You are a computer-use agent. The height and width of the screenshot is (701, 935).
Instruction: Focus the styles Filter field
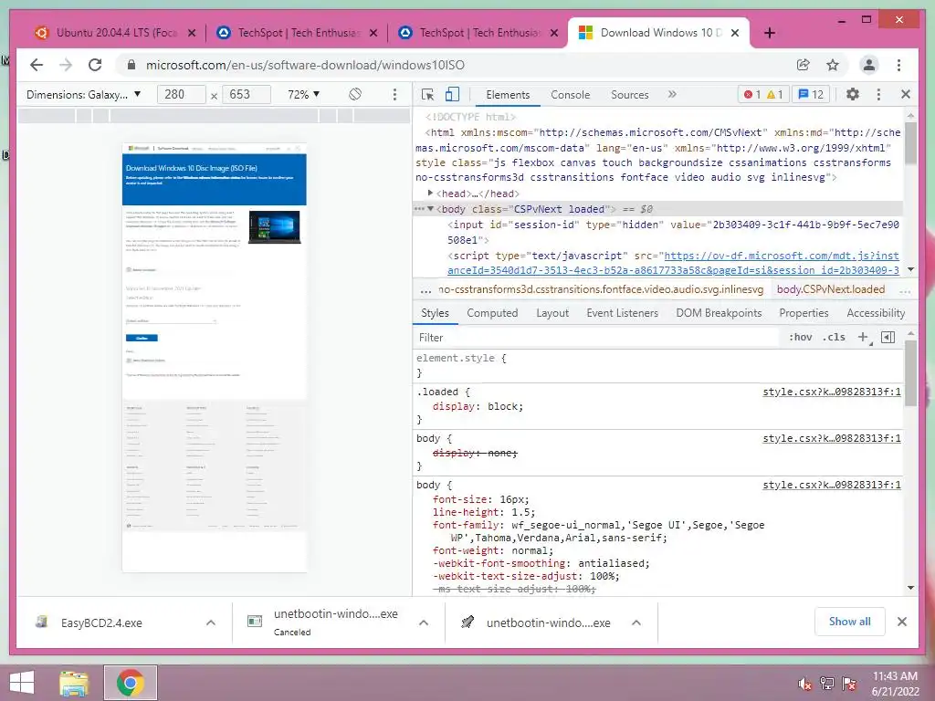(596, 338)
